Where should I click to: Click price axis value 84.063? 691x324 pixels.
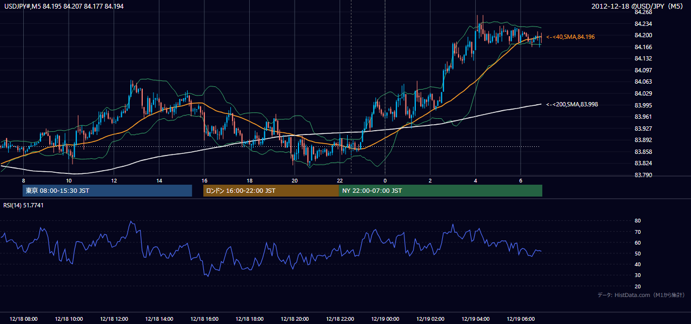click(x=643, y=82)
